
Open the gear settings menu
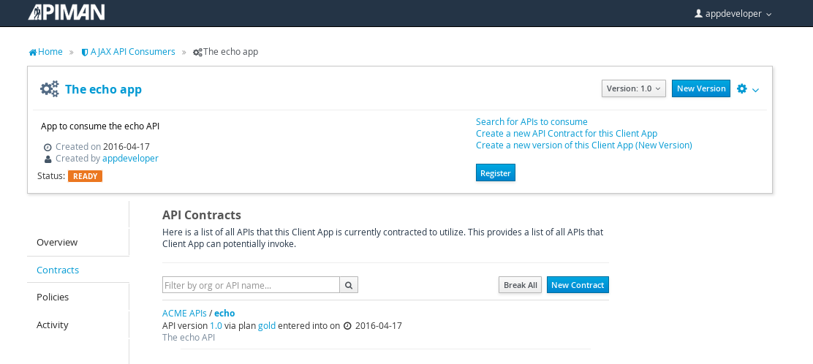(742, 88)
